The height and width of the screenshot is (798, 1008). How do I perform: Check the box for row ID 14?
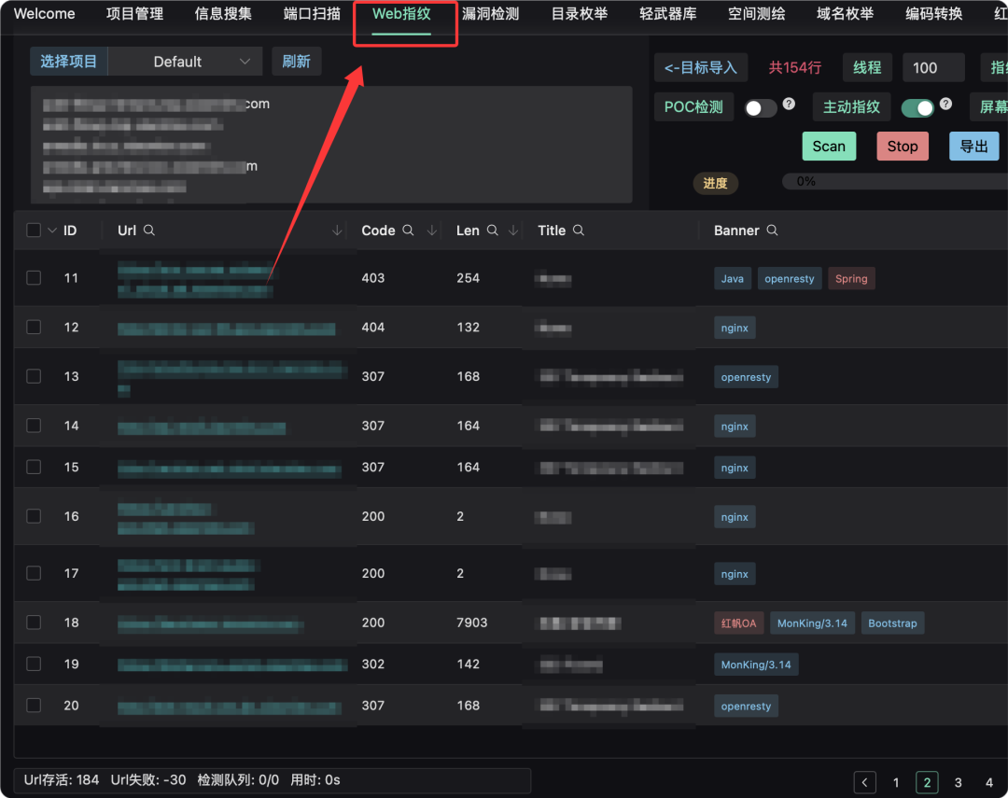point(34,426)
